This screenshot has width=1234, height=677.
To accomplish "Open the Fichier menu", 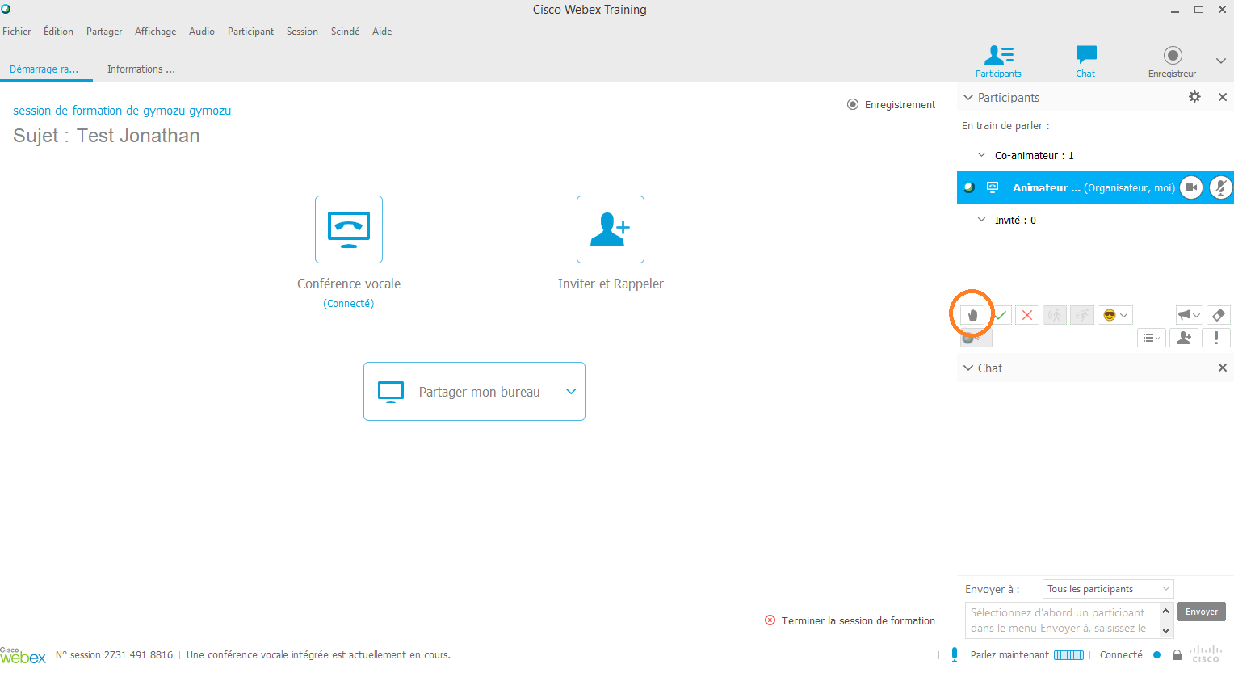I will (16, 32).
